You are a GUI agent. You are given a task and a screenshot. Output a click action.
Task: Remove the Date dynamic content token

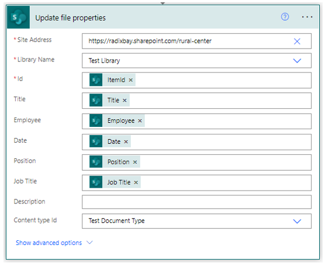click(126, 142)
